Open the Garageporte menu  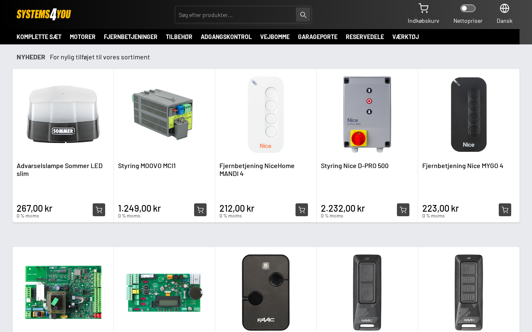tap(318, 37)
